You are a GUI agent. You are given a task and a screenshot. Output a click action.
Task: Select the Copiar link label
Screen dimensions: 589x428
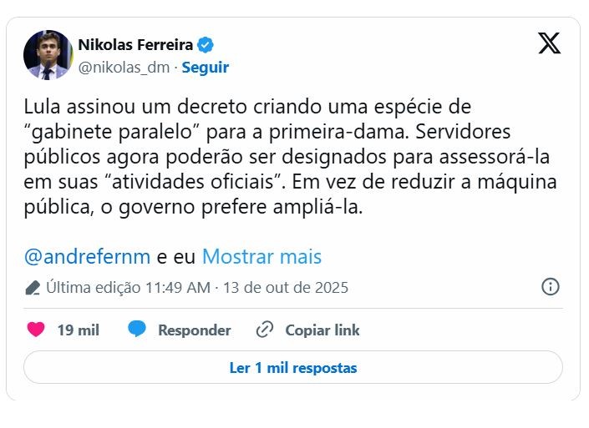[x=322, y=330]
